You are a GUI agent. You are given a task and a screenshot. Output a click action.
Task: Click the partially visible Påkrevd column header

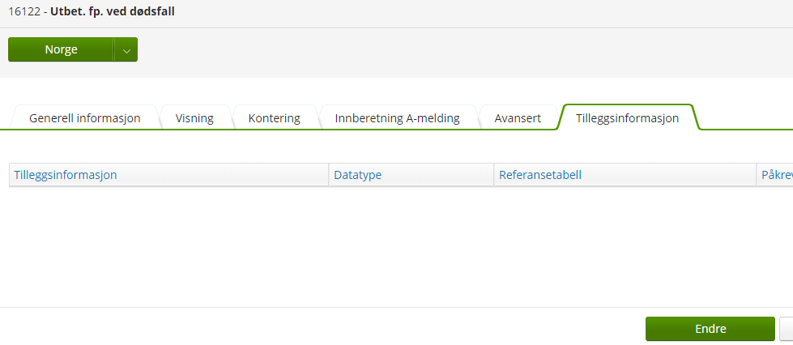776,175
